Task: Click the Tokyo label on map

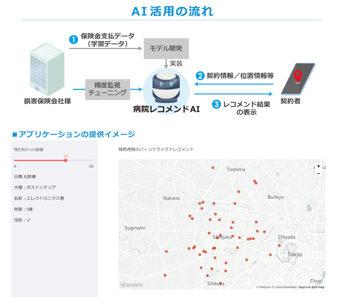Action: (295, 255)
